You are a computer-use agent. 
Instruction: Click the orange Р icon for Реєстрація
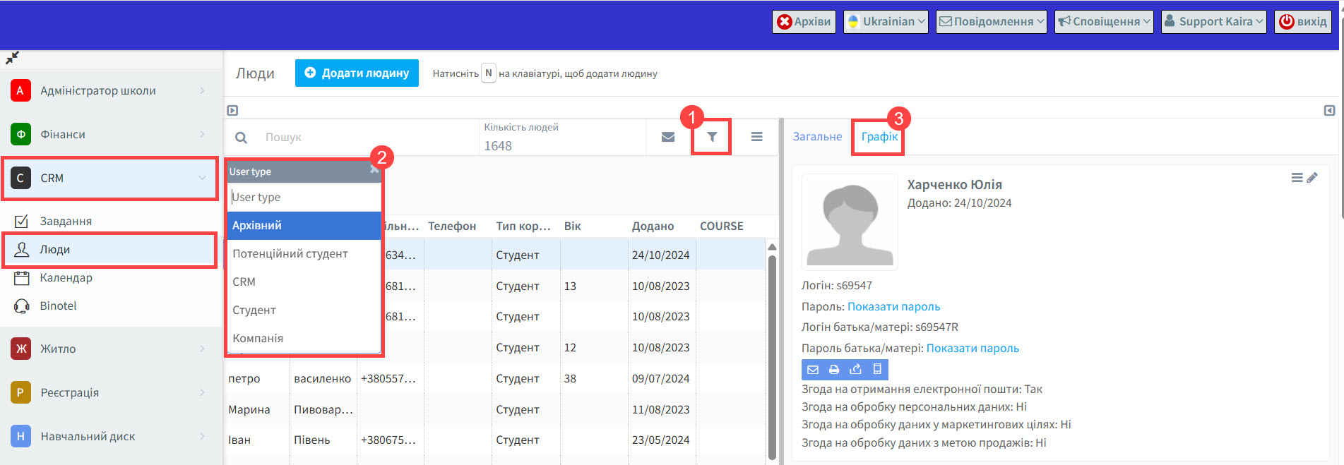click(x=20, y=392)
